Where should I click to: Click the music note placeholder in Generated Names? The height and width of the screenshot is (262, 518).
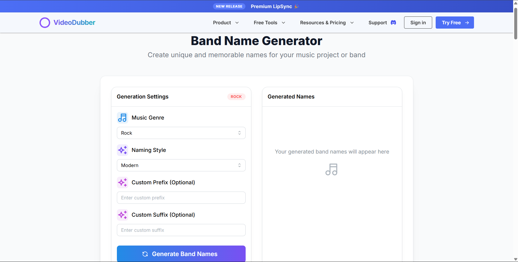click(332, 169)
